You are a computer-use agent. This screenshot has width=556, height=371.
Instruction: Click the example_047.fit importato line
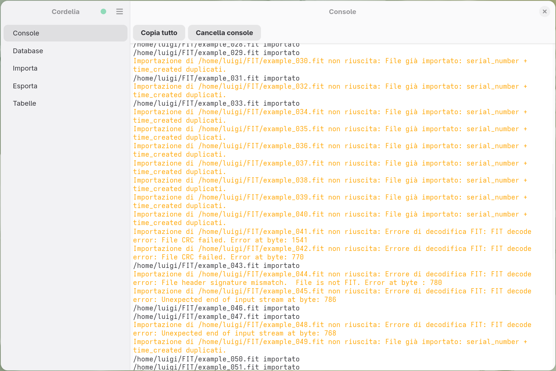217,316
